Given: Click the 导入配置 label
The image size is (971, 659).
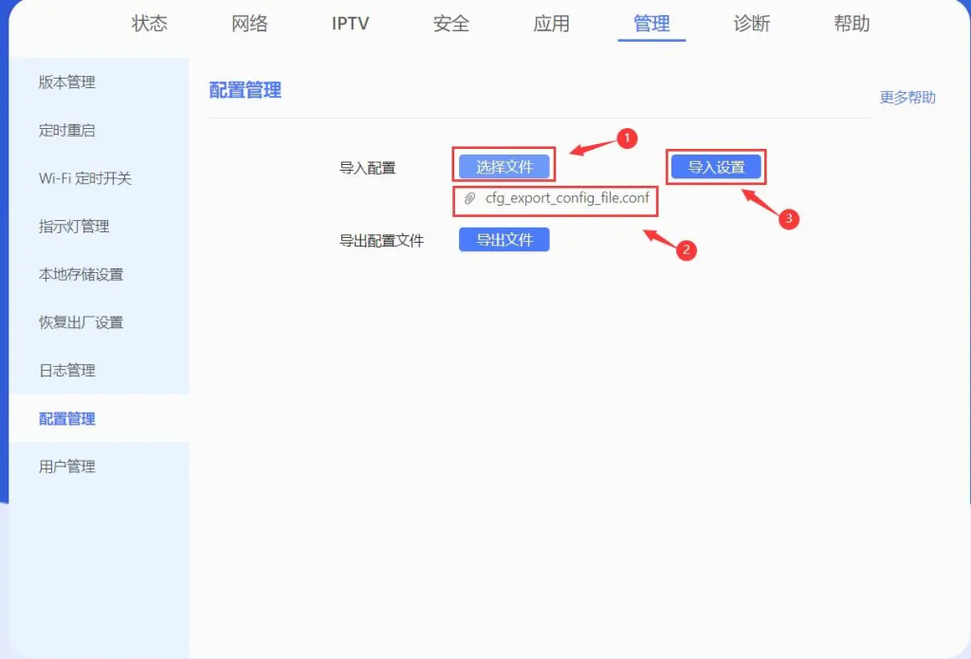Looking at the screenshot, I should pyautogui.click(x=367, y=168).
